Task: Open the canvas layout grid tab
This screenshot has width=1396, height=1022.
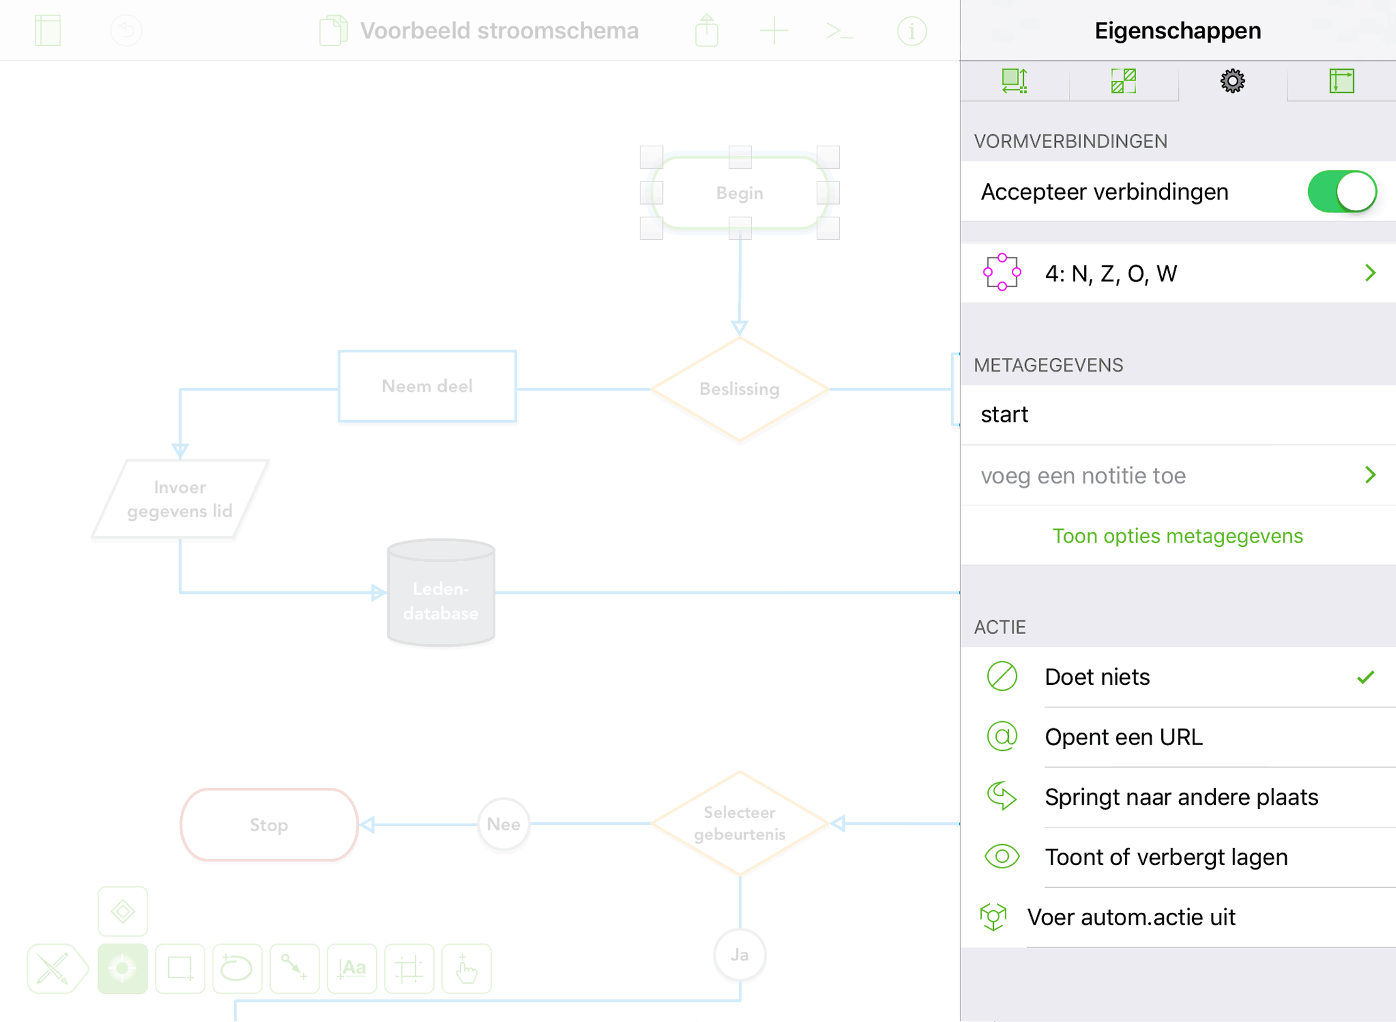Action: pyautogui.click(x=1341, y=81)
